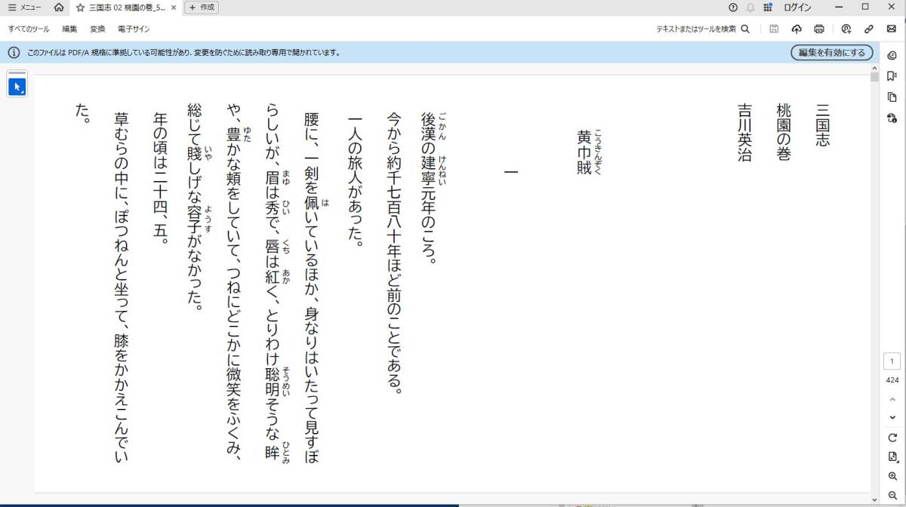Open the メニュー hamburger menu
Image resolution: width=906 pixels, height=507 pixels.
(x=24, y=8)
